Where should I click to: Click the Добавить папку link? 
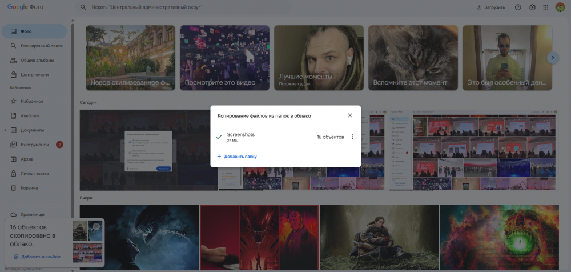click(240, 157)
